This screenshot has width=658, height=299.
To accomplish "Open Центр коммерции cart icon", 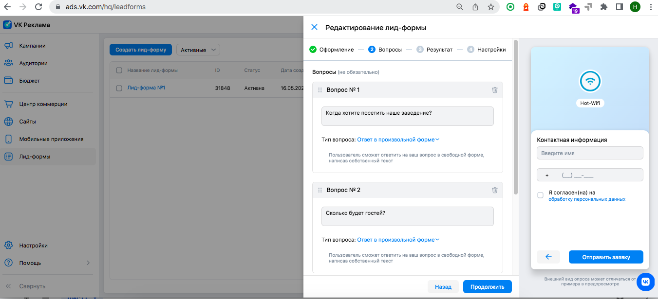I will pos(8,104).
